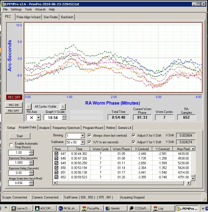Image resolution: width=208 pixels, height=212 pixels.
Task: Open File menu
Action: [5, 9]
